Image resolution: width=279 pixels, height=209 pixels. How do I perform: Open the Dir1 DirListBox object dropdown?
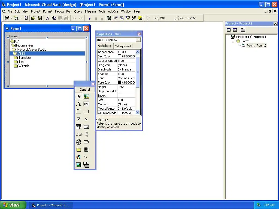pos(138,40)
